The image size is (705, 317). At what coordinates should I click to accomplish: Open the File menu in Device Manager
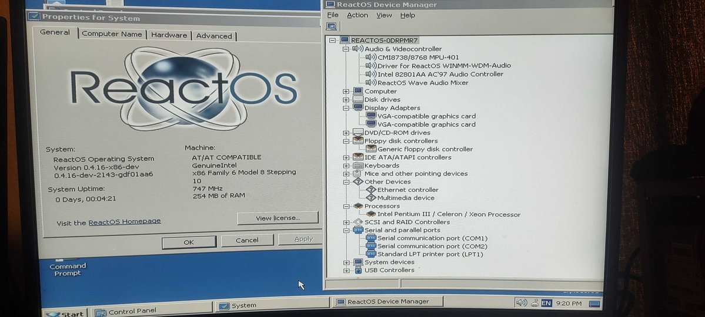pyautogui.click(x=333, y=15)
